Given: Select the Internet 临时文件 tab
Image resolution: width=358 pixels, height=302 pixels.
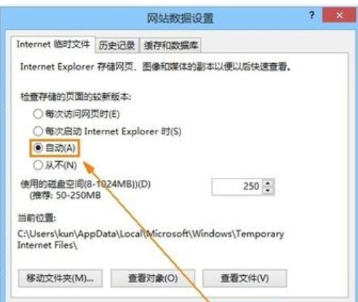Looking at the screenshot, I should [53, 44].
